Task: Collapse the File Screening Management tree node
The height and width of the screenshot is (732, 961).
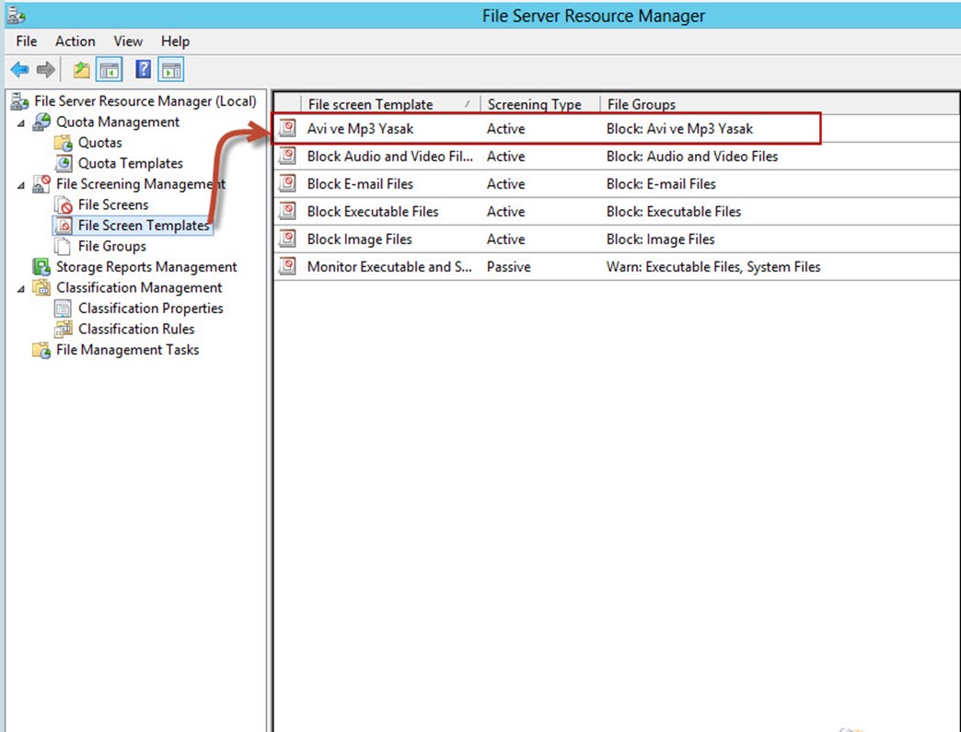Action: tap(21, 185)
